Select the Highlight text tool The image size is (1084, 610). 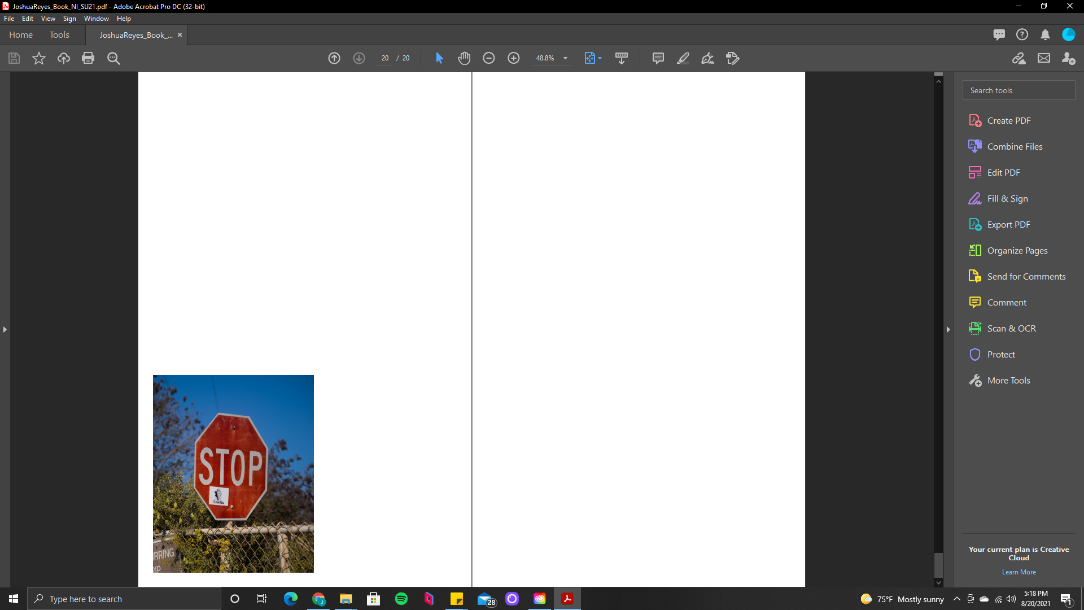(x=683, y=58)
